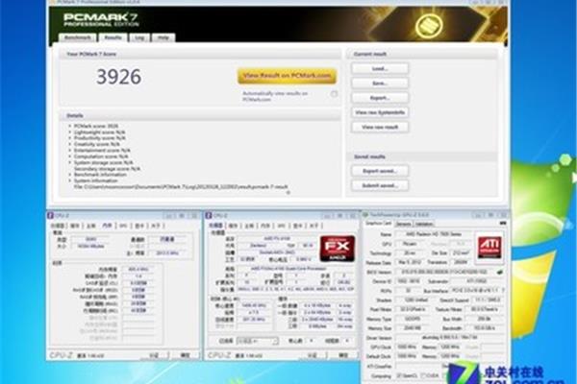This screenshot has height=384, width=577.
Task: Expand the Lightweight score detail row
Action: coord(69,132)
